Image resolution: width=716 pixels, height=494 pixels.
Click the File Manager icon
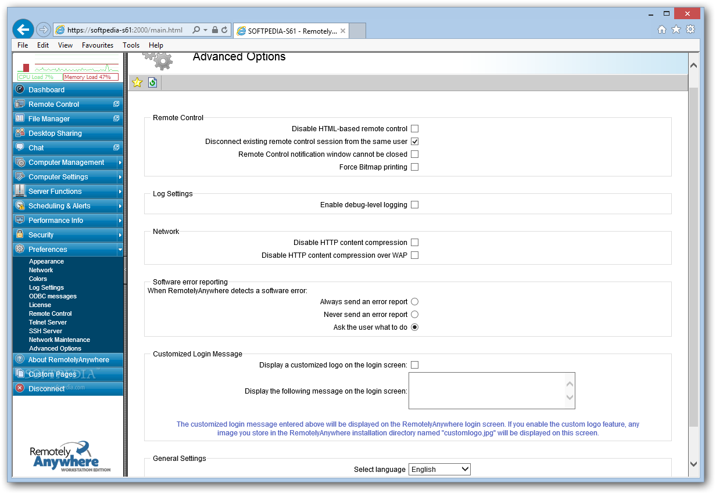20,118
